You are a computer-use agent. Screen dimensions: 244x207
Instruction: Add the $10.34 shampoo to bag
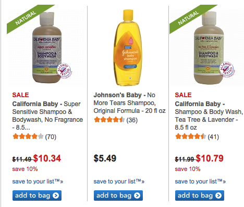coord(37,195)
